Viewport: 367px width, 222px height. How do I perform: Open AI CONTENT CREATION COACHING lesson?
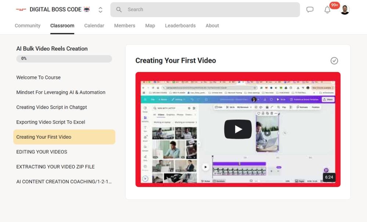[x=64, y=182]
